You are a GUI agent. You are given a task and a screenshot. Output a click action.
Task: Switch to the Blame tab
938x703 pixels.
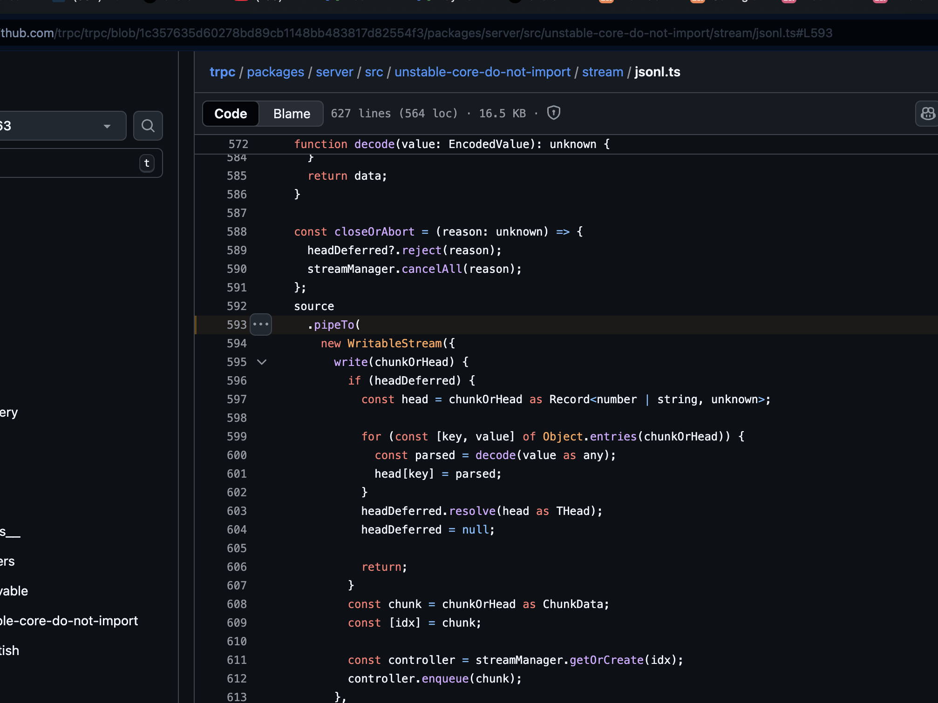point(292,114)
